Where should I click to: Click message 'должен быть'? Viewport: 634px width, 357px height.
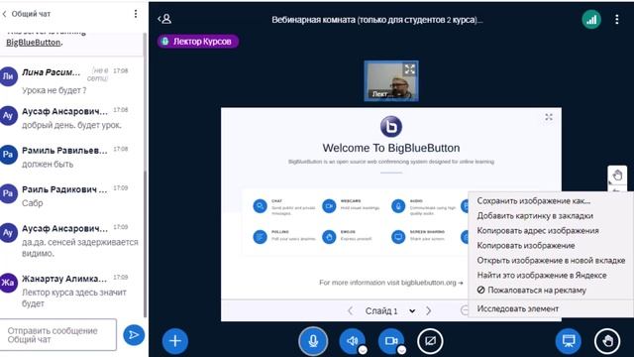[x=48, y=165]
